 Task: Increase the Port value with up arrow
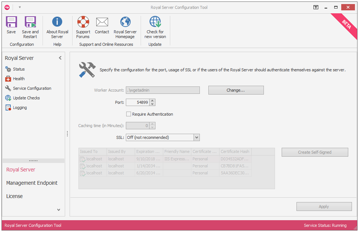click(x=152, y=100)
